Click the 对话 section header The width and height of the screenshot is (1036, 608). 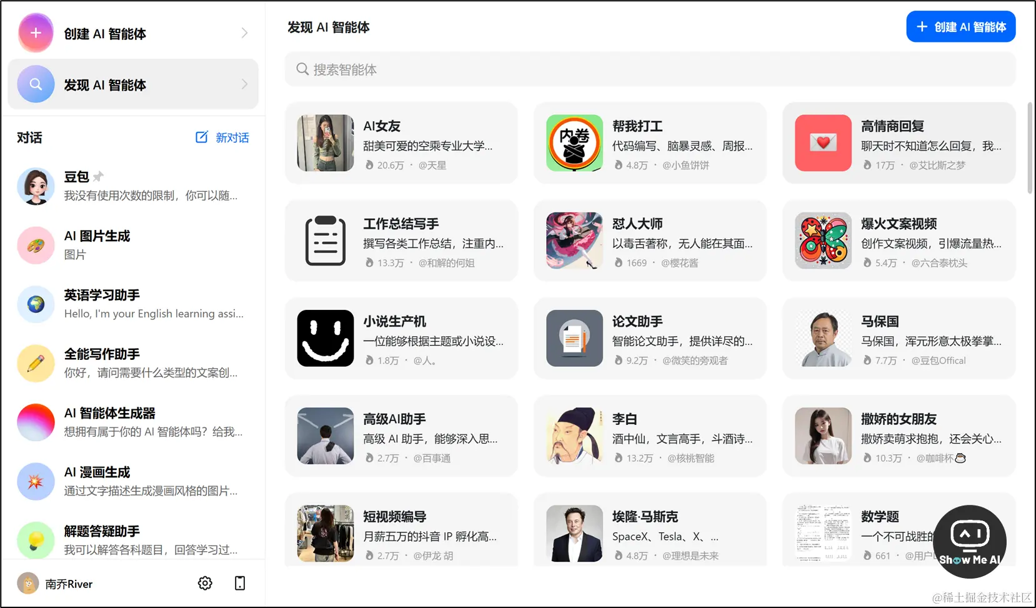[29, 137]
